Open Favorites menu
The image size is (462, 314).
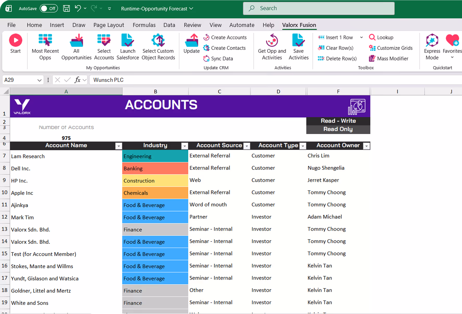[452, 46]
